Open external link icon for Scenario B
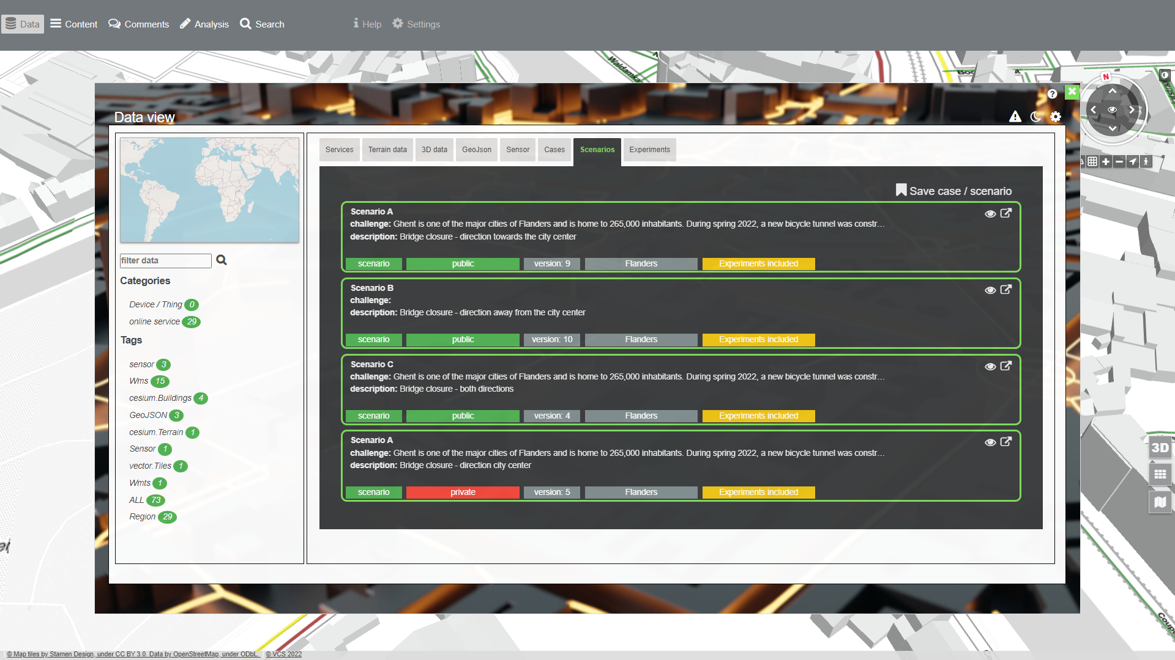The width and height of the screenshot is (1175, 660). (1006, 290)
